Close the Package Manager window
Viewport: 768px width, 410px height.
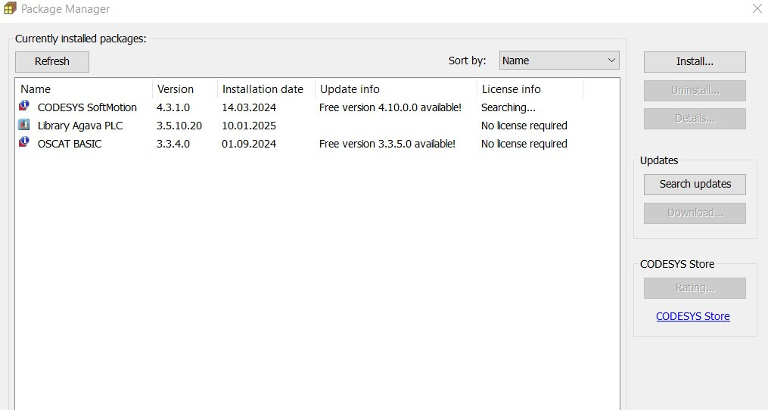click(757, 9)
